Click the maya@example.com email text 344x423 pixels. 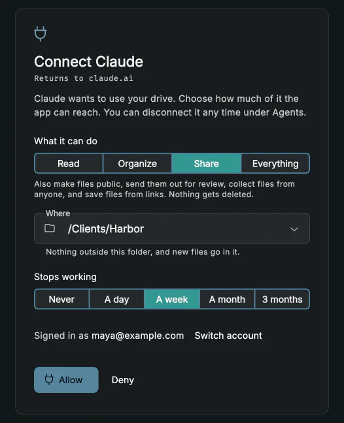(x=138, y=336)
